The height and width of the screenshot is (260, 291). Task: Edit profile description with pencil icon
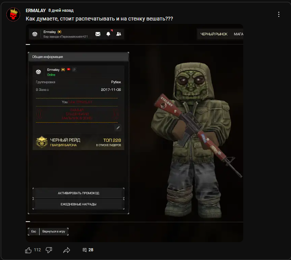click(118, 128)
